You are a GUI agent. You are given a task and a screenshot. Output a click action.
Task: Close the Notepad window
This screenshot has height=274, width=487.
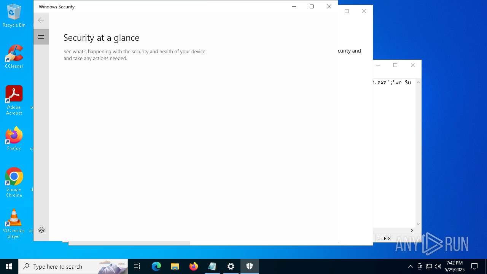click(413, 65)
